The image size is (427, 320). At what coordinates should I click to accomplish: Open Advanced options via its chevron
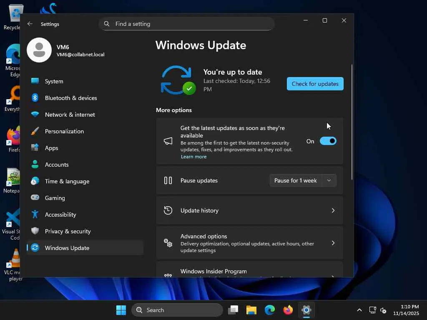(333, 243)
